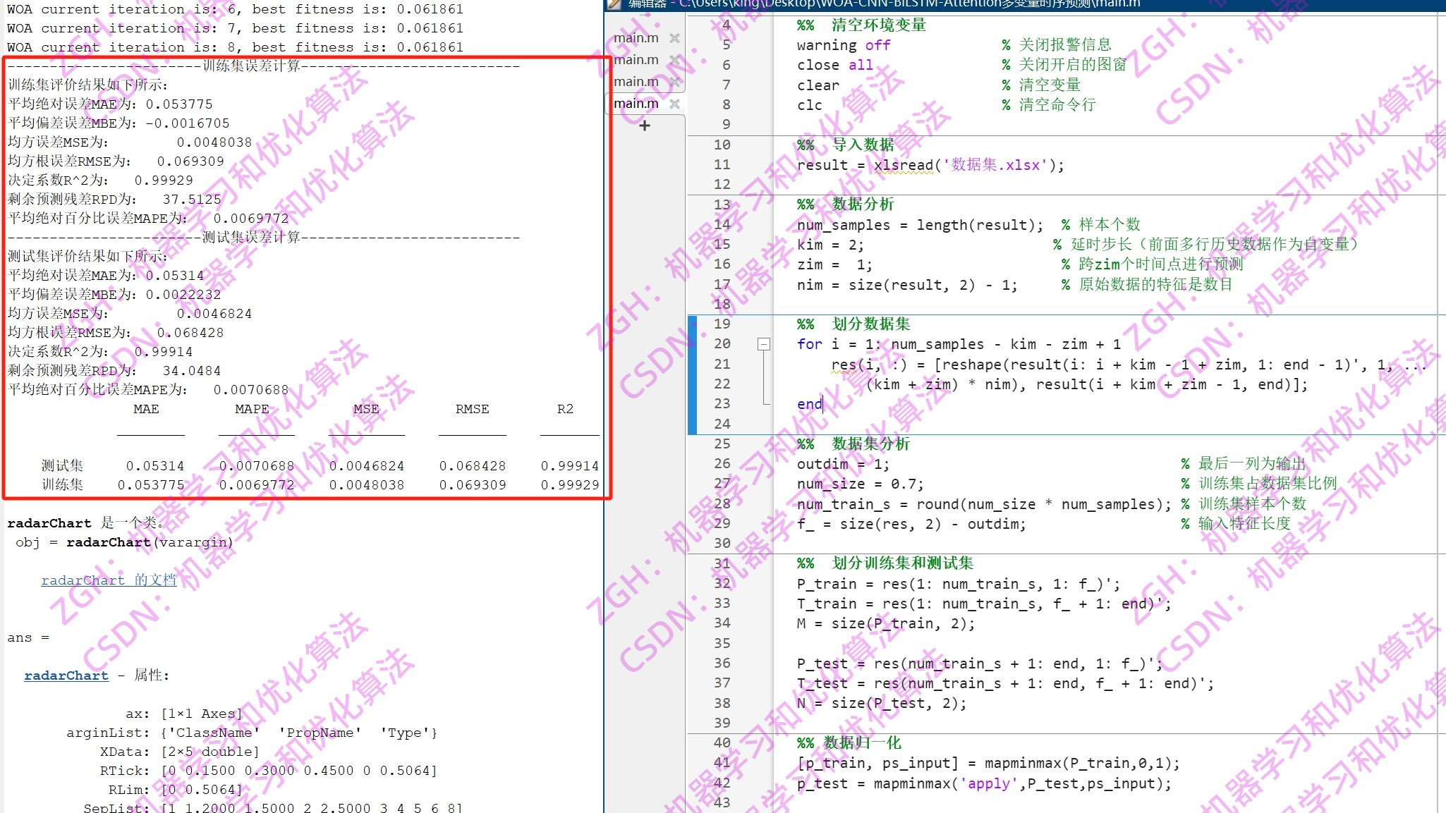Screen dimensions: 1446x813
Task: Click 'num_size = 0.7;' on line 27
Action: coord(860,484)
